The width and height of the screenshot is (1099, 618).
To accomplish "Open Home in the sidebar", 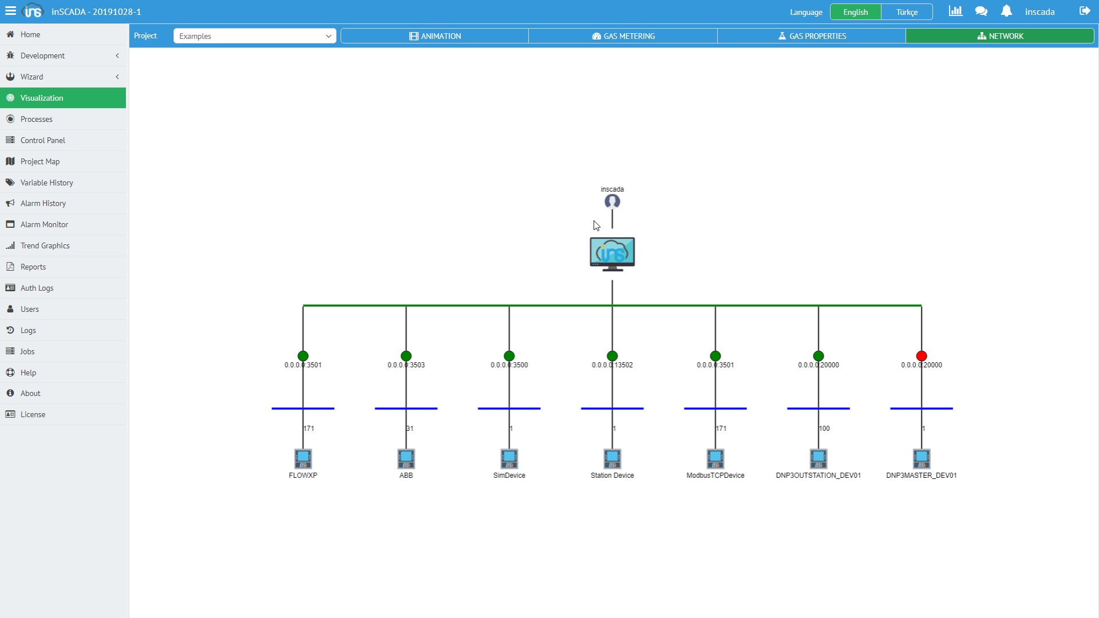I will click(x=63, y=34).
